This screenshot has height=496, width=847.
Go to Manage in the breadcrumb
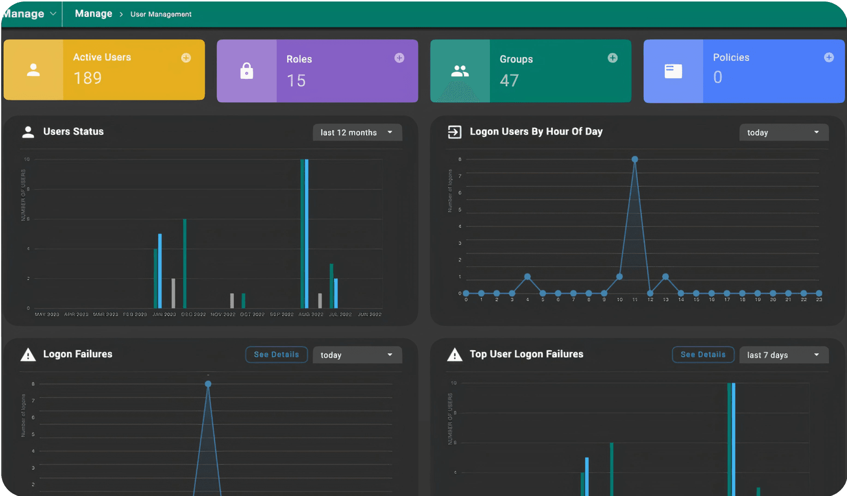[93, 14]
